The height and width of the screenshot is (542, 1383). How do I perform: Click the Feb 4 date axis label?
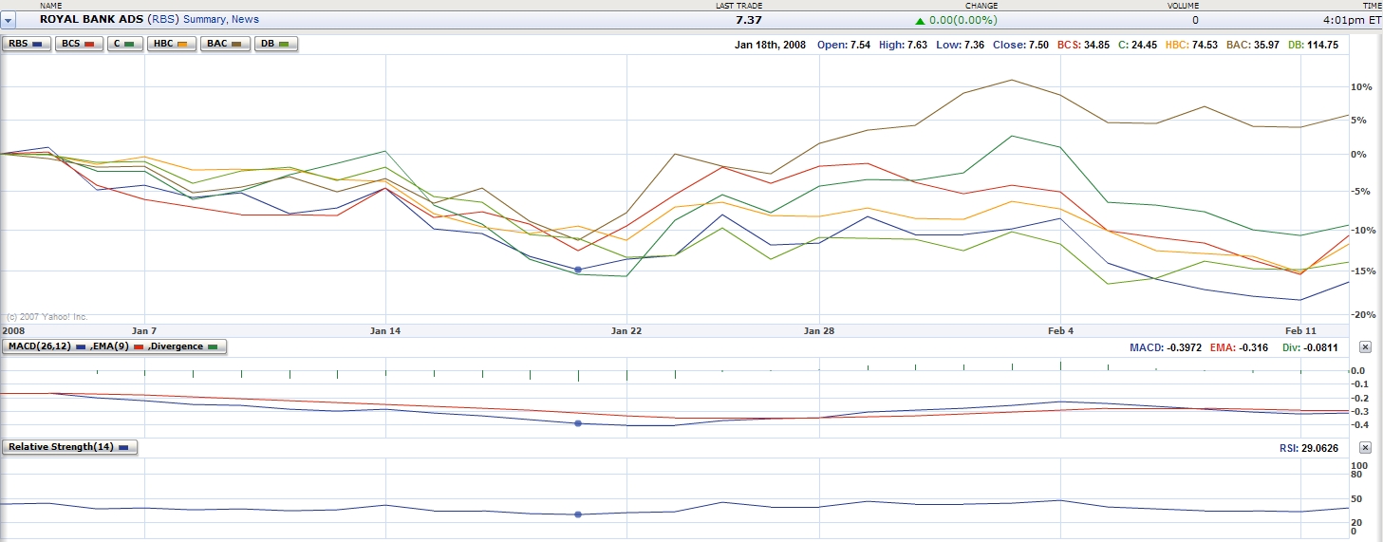(x=1060, y=330)
